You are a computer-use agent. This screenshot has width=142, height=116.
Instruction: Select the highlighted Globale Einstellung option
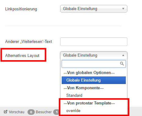(94, 80)
